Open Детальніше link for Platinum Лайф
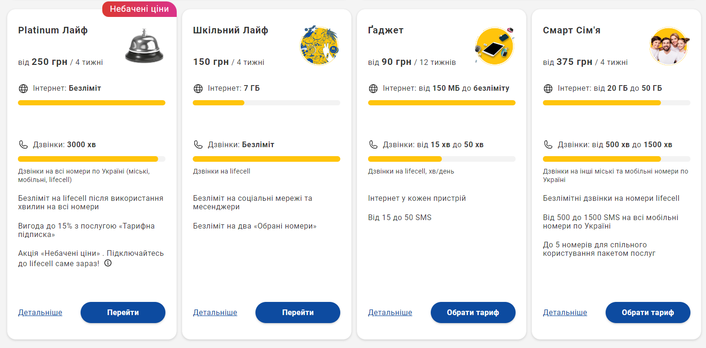Image resolution: width=706 pixels, height=348 pixels. (x=40, y=313)
